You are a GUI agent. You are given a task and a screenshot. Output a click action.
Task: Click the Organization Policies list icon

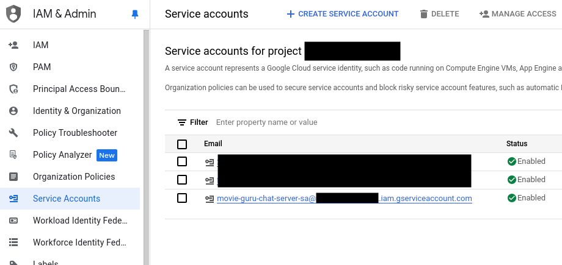point(13,177)
